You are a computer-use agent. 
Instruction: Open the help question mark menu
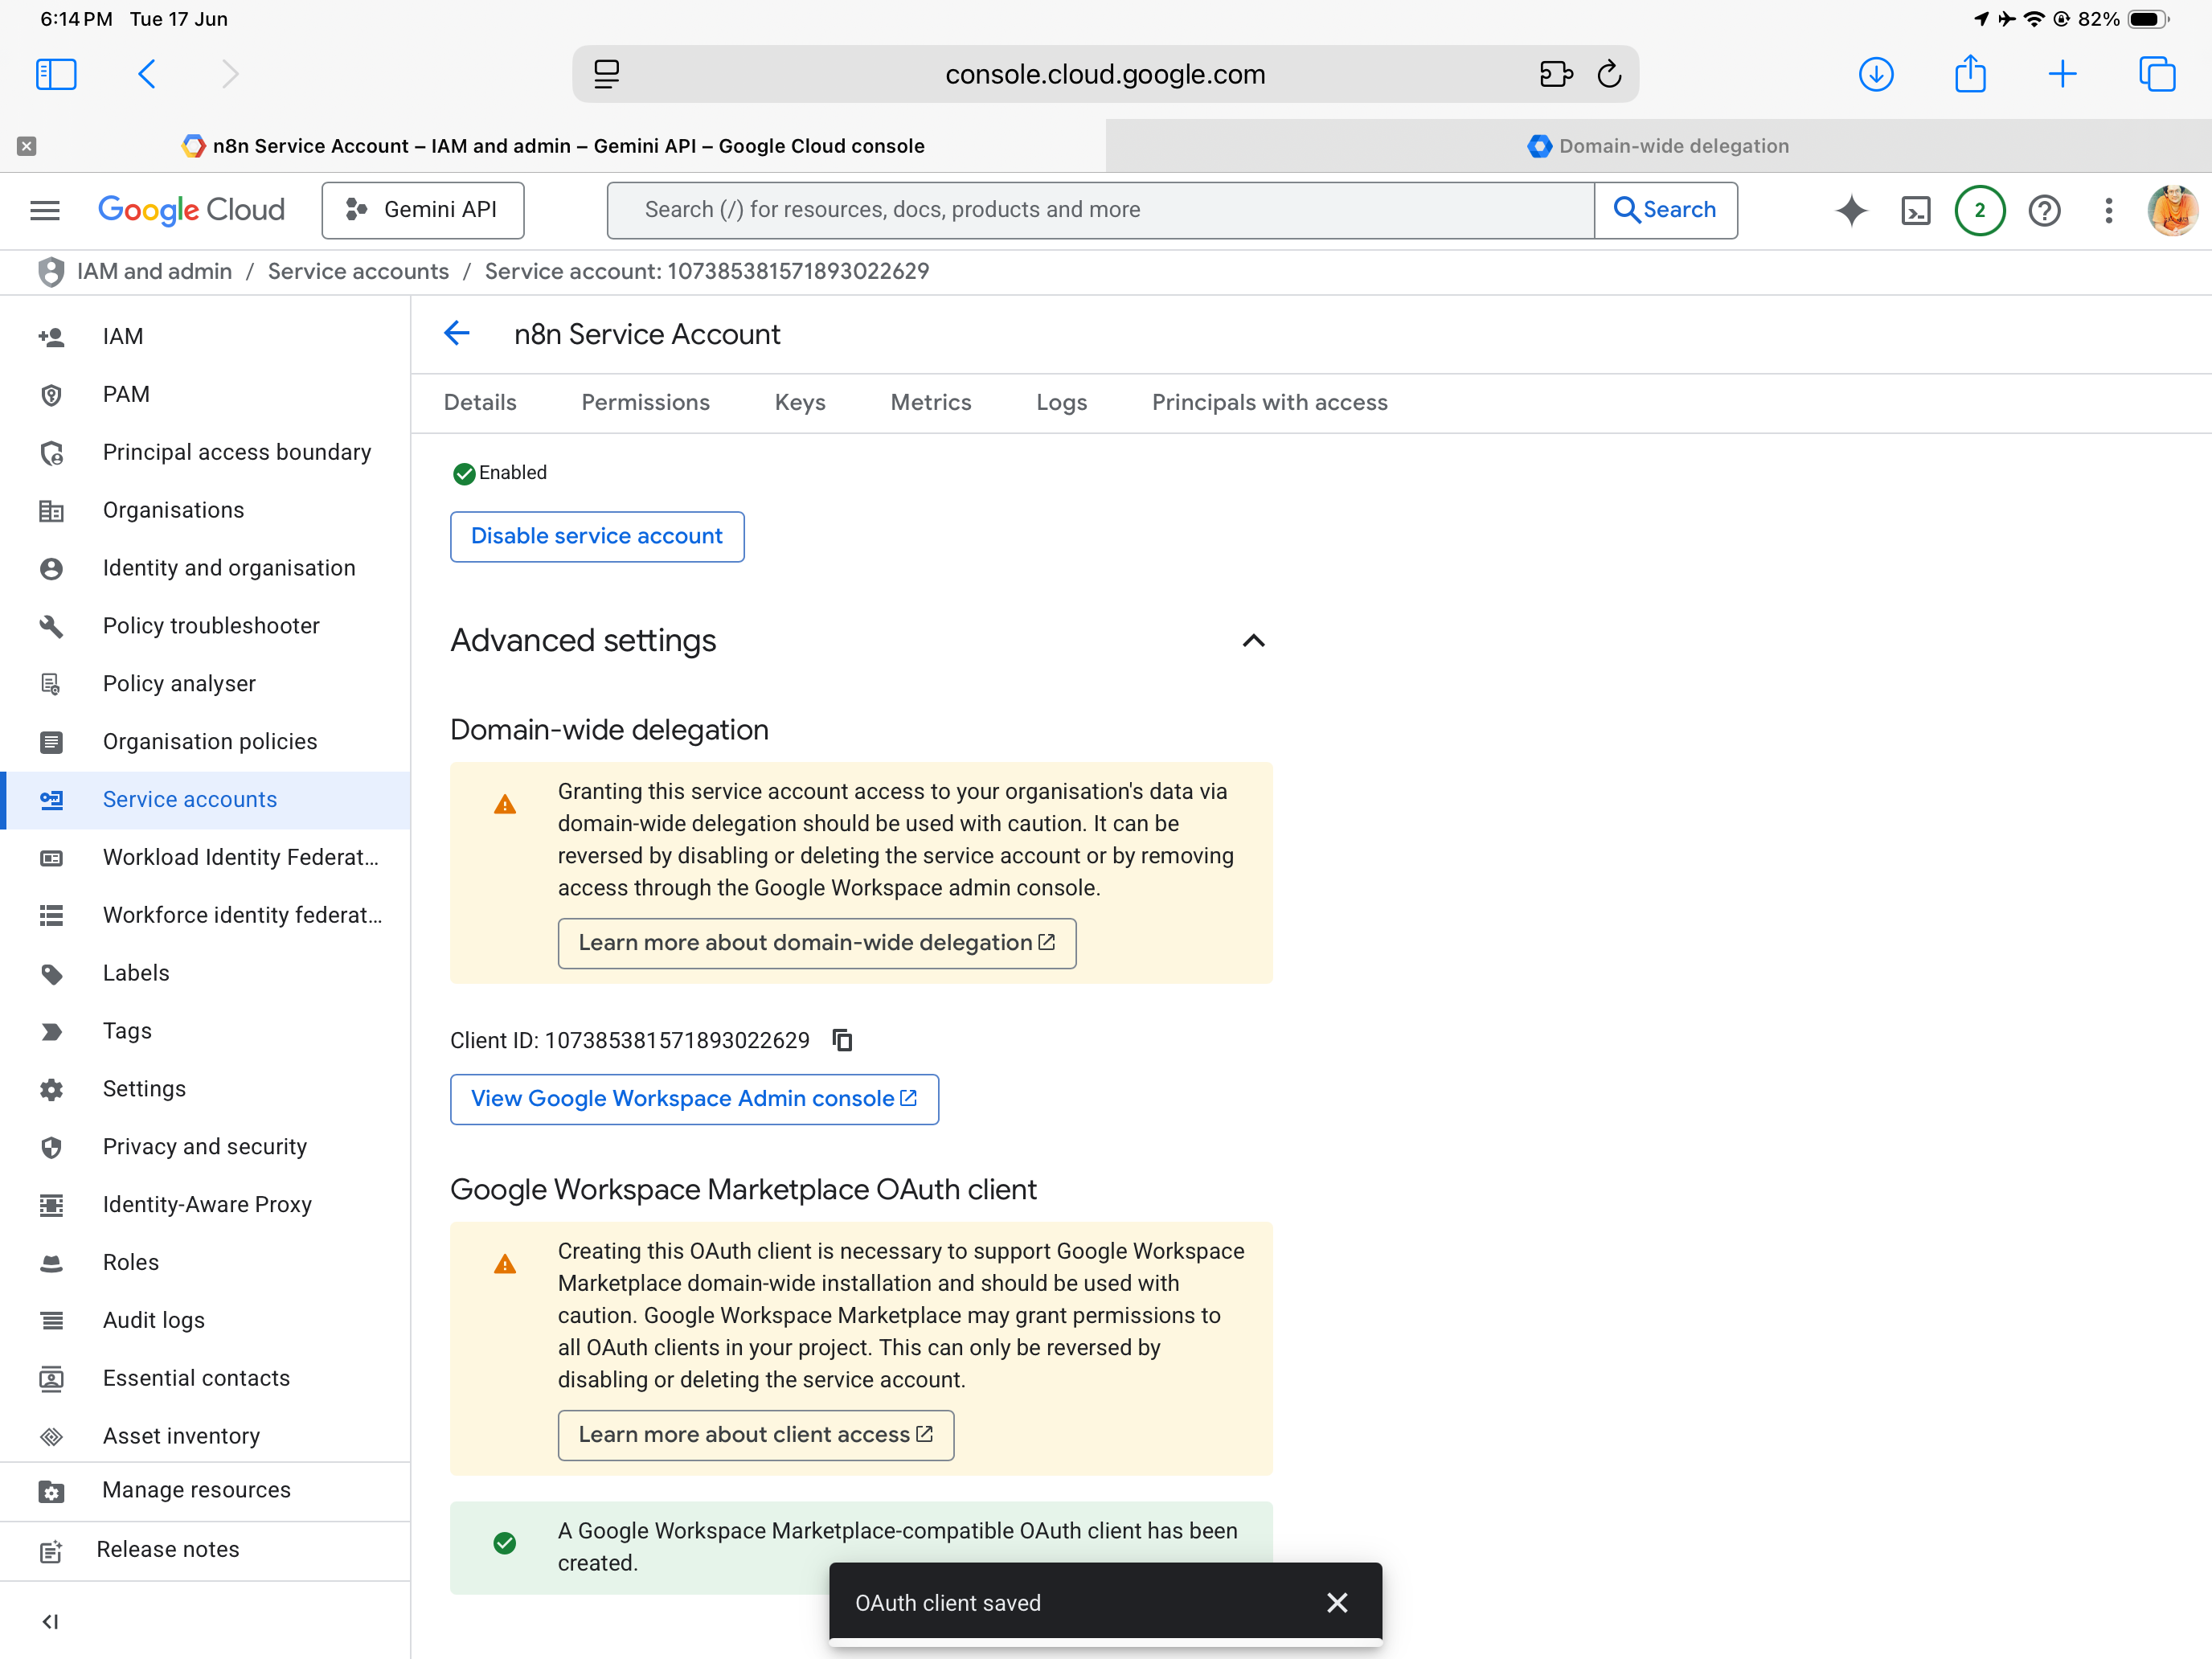click(x=2045, y=210)
